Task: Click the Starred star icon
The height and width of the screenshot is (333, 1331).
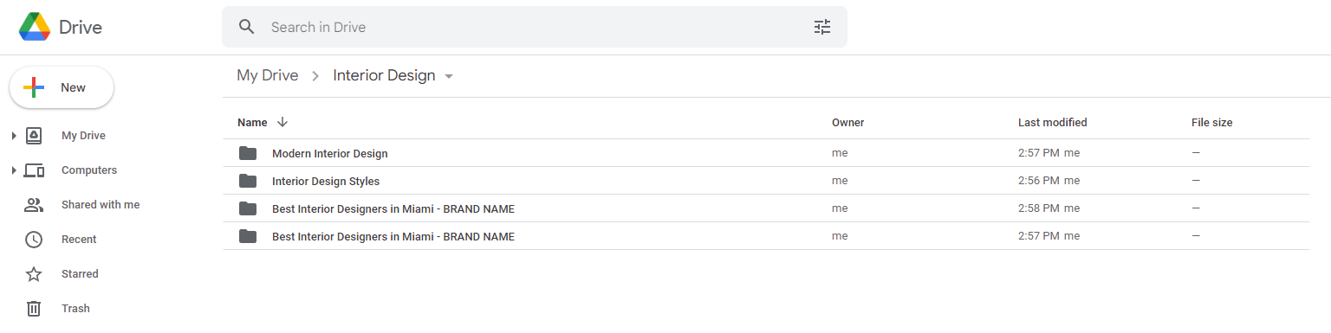Action: coord(34,274)
